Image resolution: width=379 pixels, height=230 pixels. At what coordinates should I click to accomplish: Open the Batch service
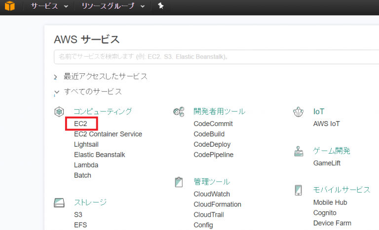(83, 175)
